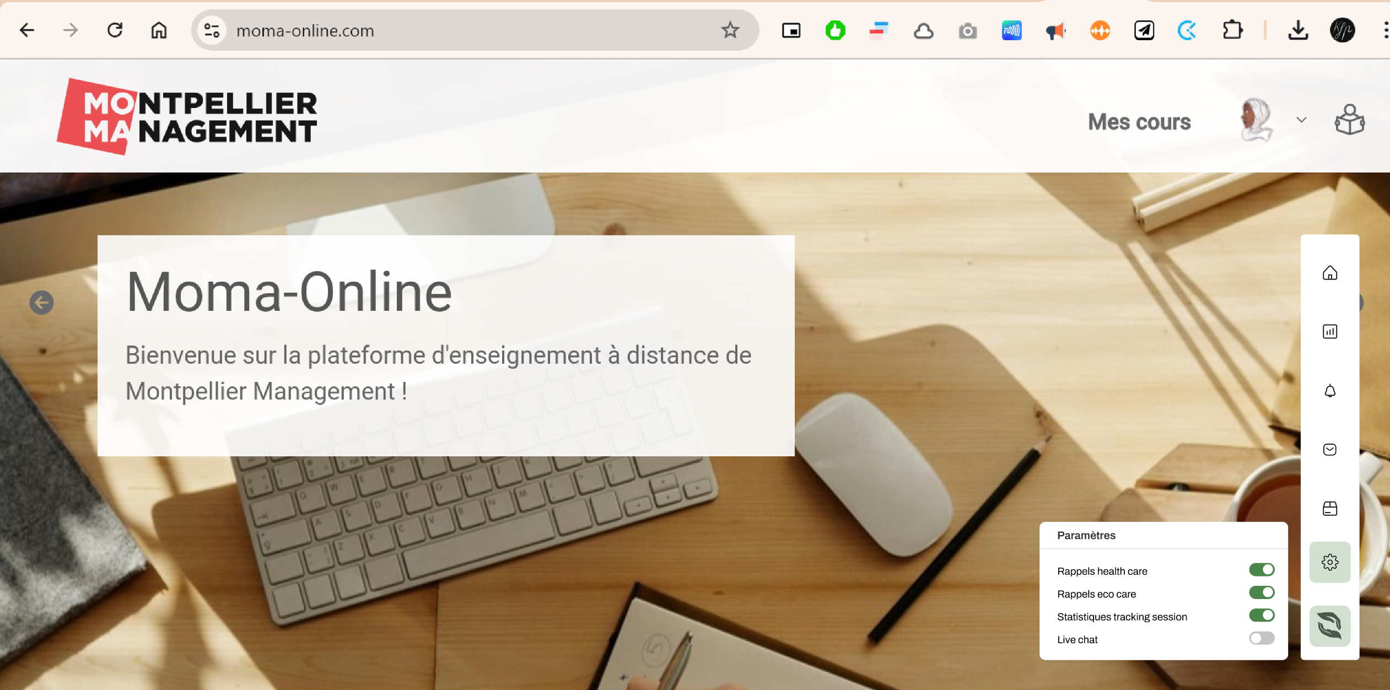Open the mail envelope icon in the sidebar
Screen dimensions: 1390x690
click(1330, 450)
